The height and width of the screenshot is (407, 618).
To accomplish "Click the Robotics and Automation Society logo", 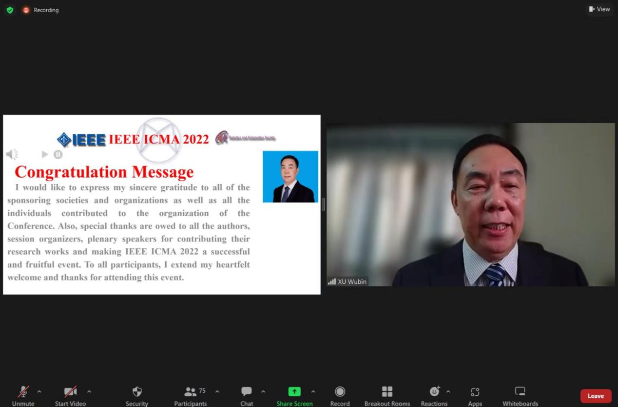I will coord(246,138).
